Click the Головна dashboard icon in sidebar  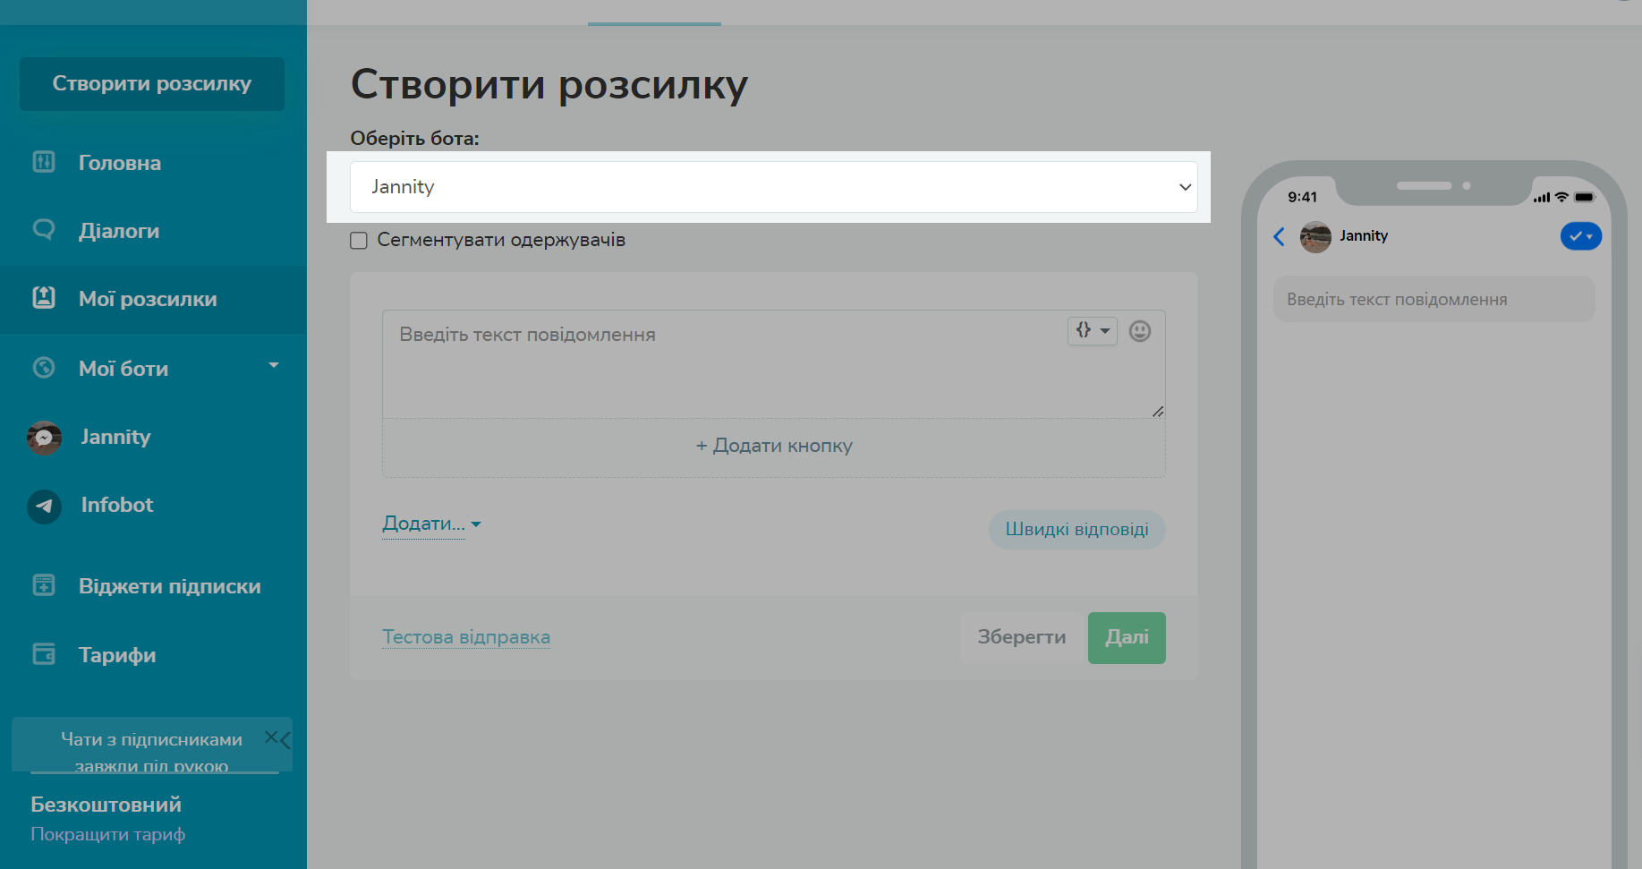44,162
